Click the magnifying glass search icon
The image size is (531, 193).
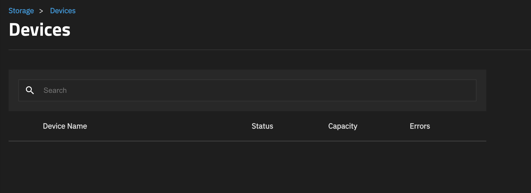click(x=30, y=90)
